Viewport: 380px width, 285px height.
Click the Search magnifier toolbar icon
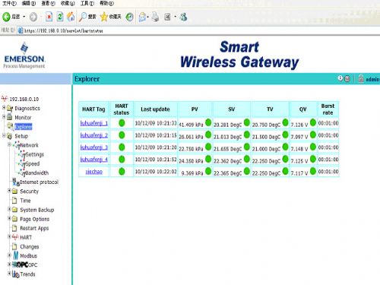83,17
